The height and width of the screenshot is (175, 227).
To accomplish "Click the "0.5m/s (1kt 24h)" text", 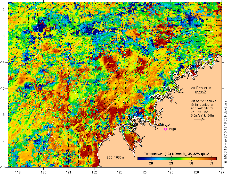I will pos(202,116).
